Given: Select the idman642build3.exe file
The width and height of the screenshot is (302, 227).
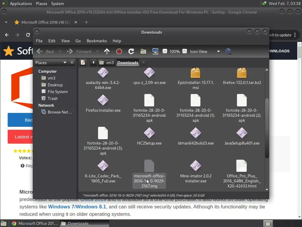Looking at the screenshot, I should 196,137.
